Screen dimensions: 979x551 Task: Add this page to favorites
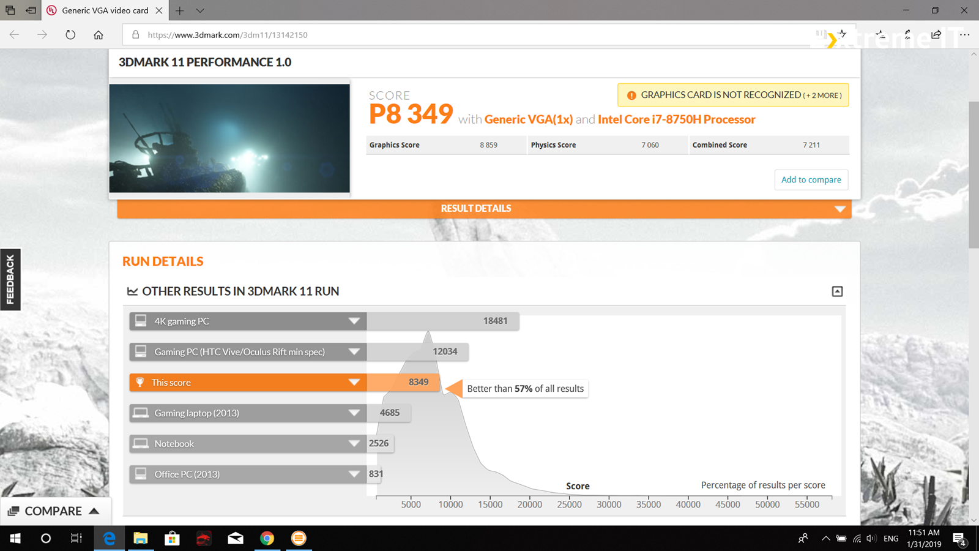[x=843, y=34]
